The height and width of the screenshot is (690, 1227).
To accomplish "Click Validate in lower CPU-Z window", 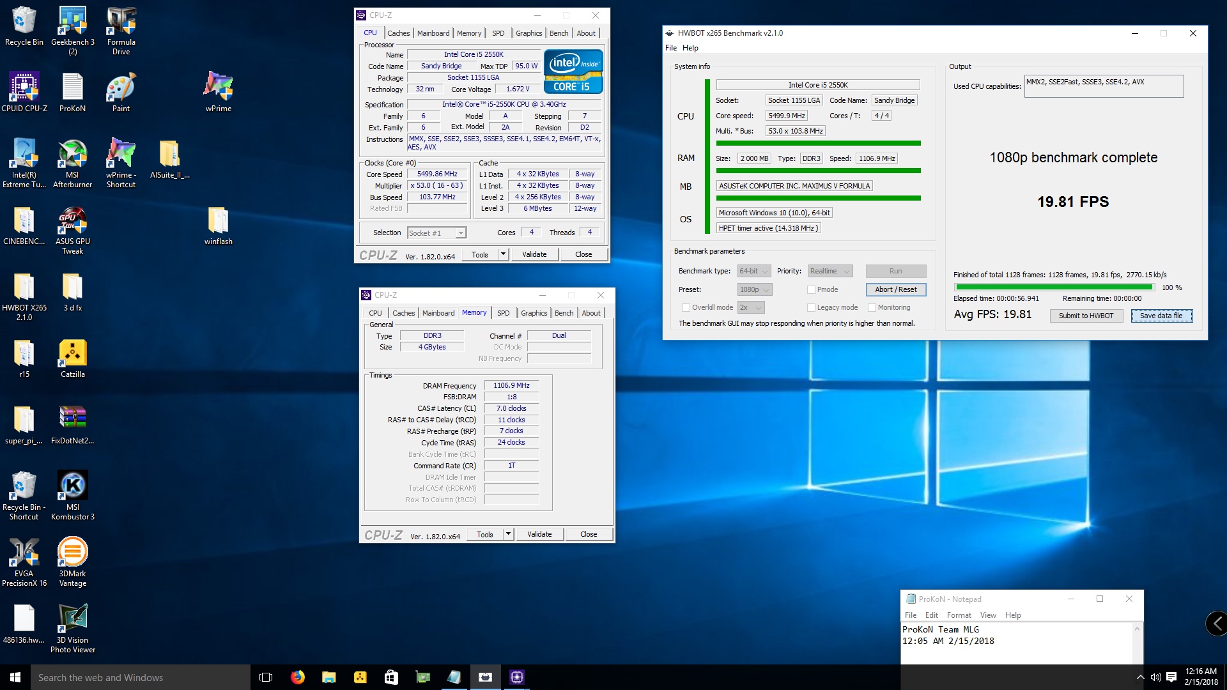I will pos(539,534).
